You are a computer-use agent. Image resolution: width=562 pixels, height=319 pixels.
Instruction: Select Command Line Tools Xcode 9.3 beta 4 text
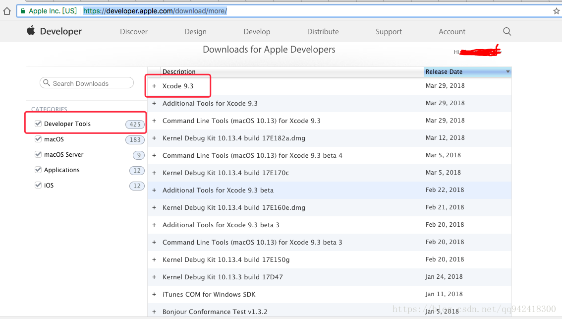pos(252,155)
